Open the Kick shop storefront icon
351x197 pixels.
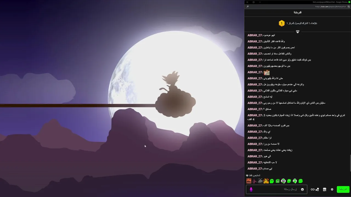tap(324, 189)
